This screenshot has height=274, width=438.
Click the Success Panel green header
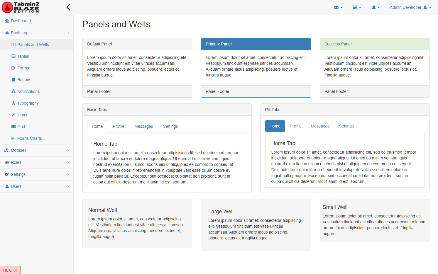point(374,44)
